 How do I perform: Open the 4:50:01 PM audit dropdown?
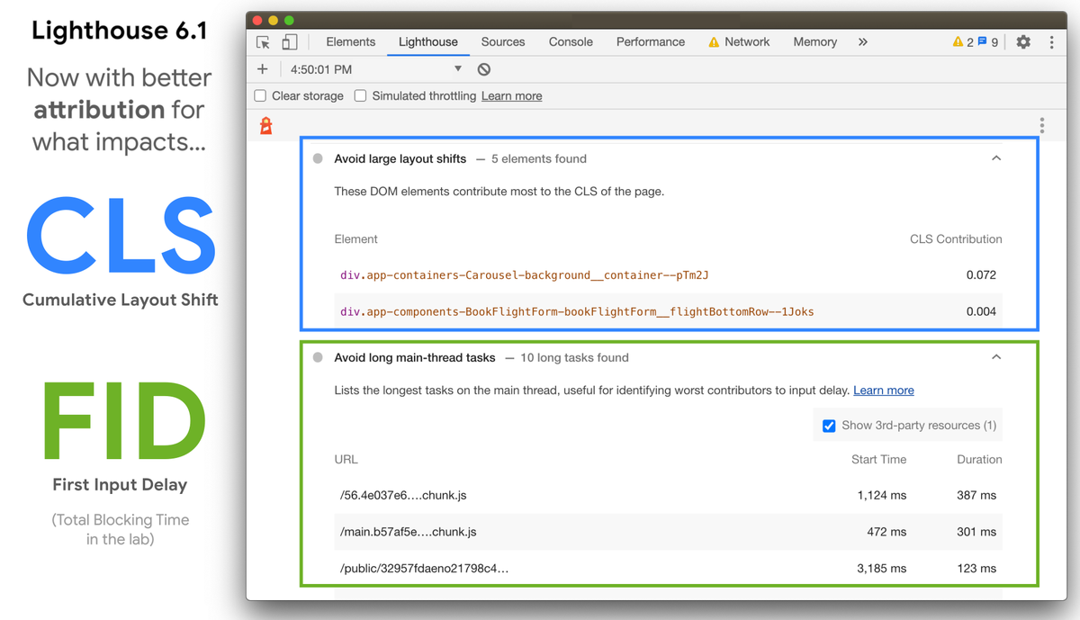pyautogui.click(x=458, y=68)
